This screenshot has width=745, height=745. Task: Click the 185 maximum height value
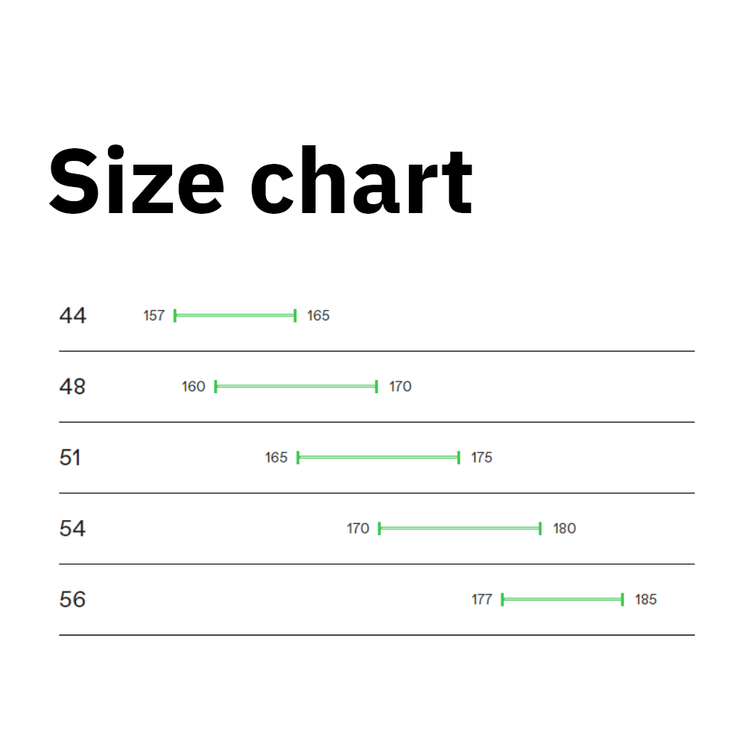pyautogui.click(x=646, y=600)
